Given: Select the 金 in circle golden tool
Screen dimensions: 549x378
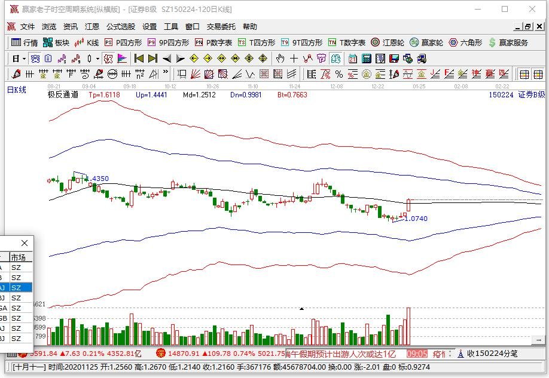Looking at the screenshot, I should point(367,74).
